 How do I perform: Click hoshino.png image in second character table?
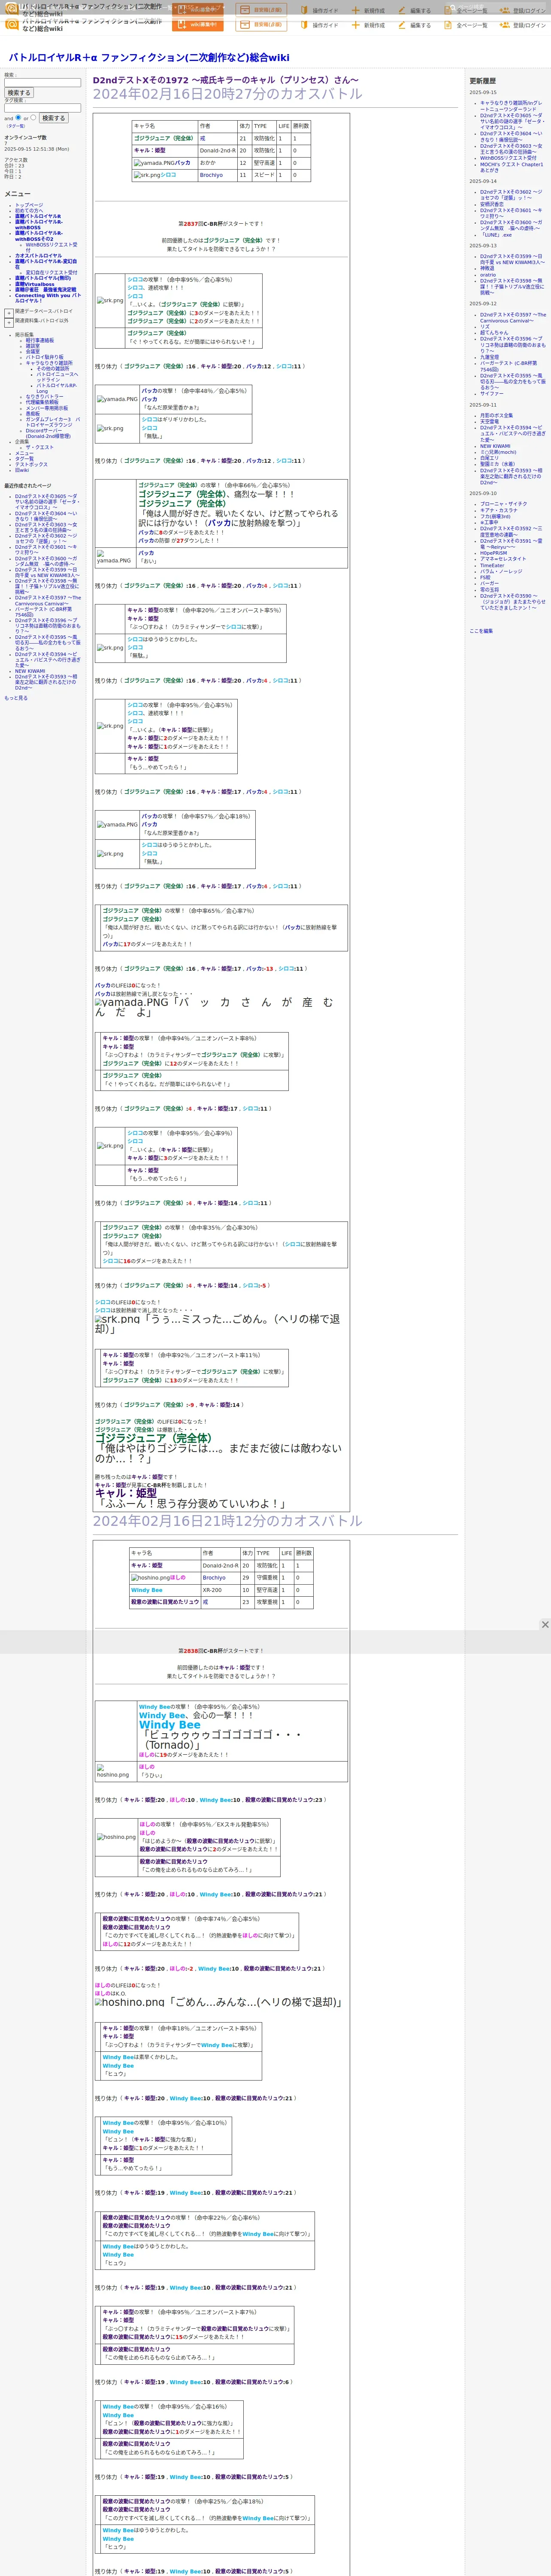[150, 1578]
